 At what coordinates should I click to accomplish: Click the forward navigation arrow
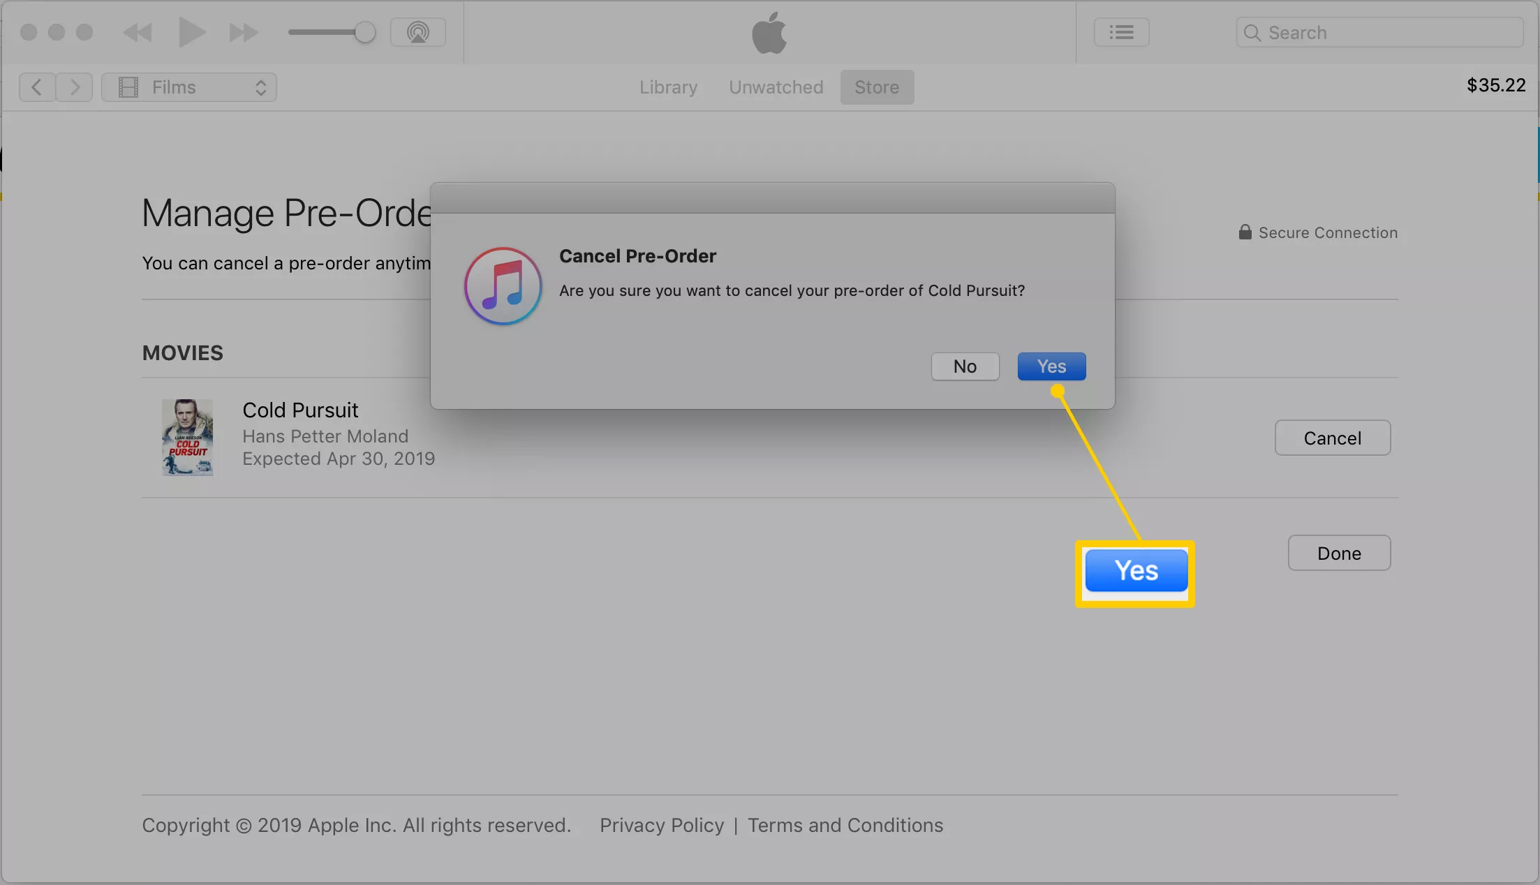pos(75,87)
